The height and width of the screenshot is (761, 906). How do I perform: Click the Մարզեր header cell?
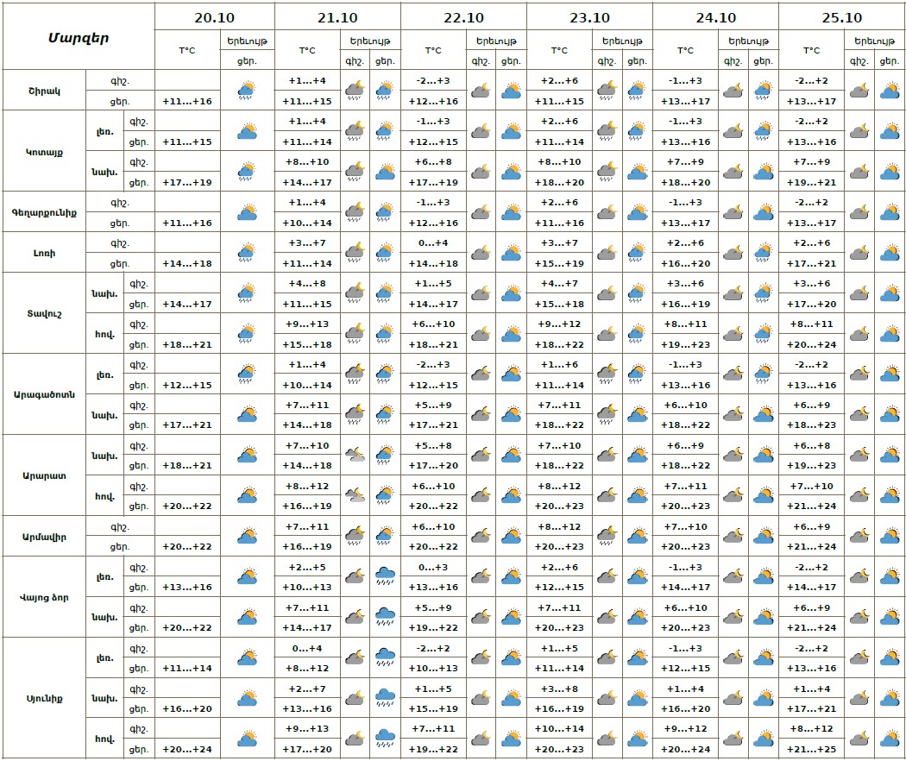point(78,37)
